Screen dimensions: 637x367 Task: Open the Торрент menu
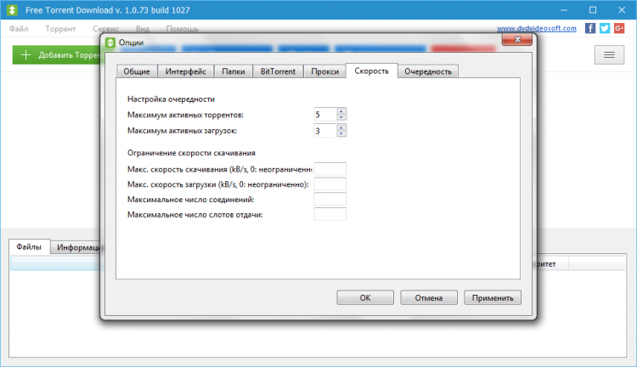(x=60, y=29)
